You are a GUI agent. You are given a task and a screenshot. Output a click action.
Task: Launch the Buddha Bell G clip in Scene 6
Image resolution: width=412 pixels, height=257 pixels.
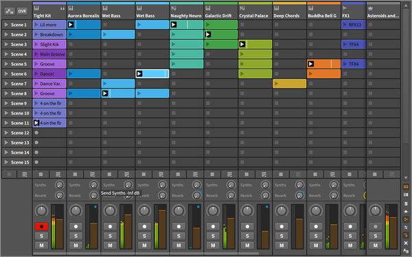click(x=310, y=74)
